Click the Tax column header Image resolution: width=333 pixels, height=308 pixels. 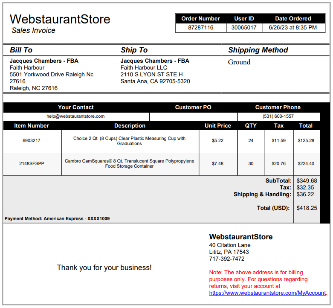(278, 126)
